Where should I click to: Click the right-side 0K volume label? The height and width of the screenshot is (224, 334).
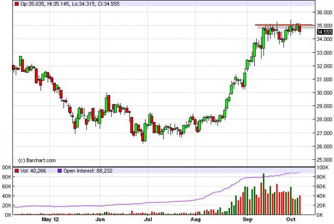(320, 215)
